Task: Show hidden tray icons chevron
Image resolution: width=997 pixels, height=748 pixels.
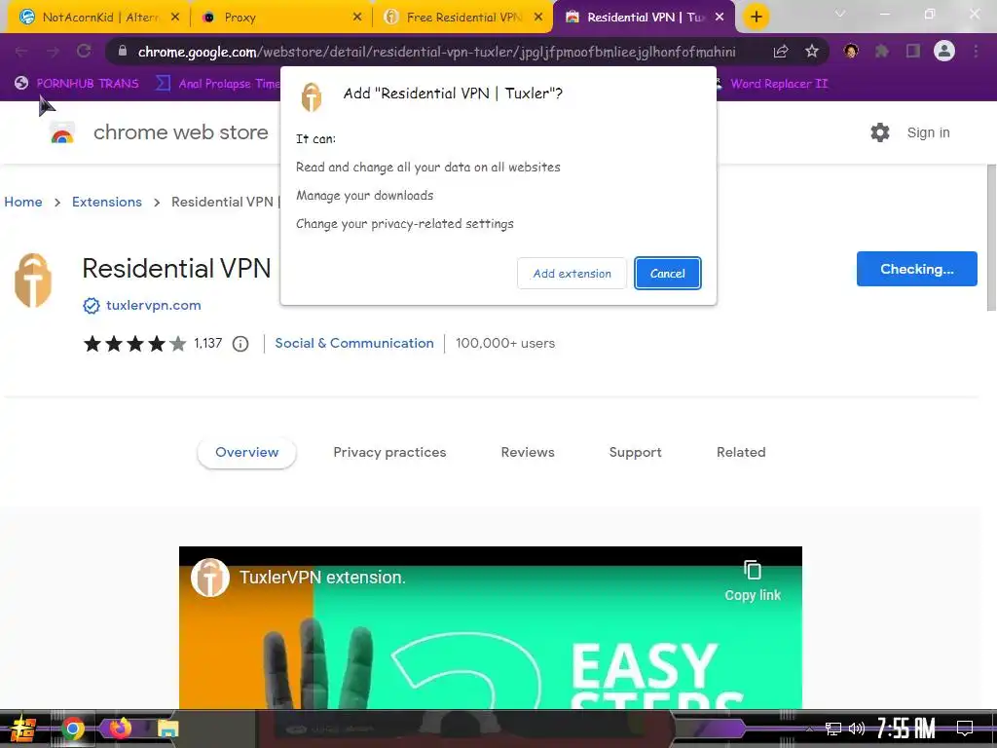Action: [809, 729]
